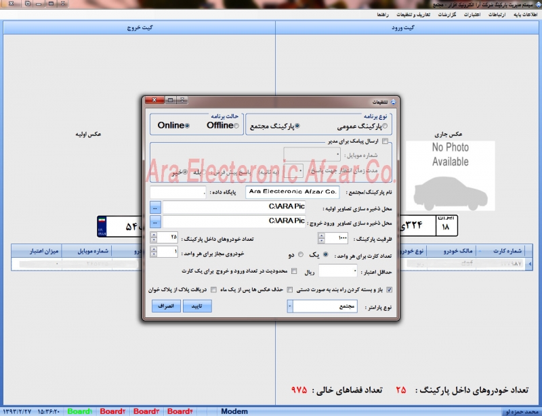Image resolution: width=542 pixels, height=416 pixels.
Task: Enable حذف عکس ها پس از یک ماه
Action: (290, 290)
